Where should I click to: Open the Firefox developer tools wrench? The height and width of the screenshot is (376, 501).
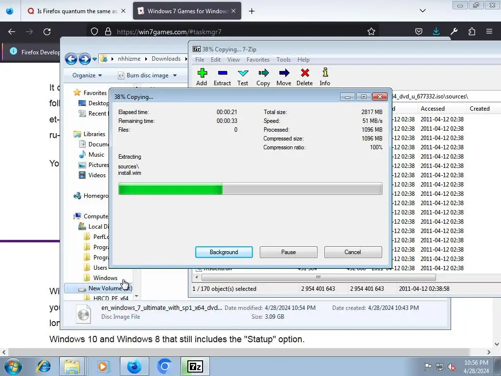[454, 31]
